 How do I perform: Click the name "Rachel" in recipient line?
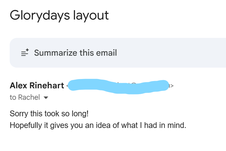29,97
